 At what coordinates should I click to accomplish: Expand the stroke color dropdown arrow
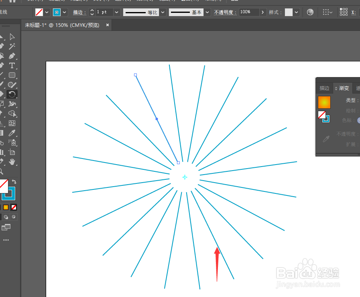[x=65, y=12]
